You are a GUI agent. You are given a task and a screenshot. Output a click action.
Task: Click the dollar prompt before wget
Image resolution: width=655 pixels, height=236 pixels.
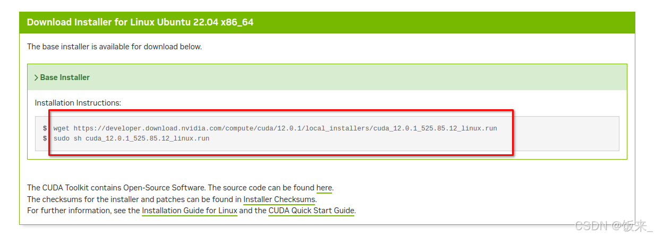click(x=45, y=128)
